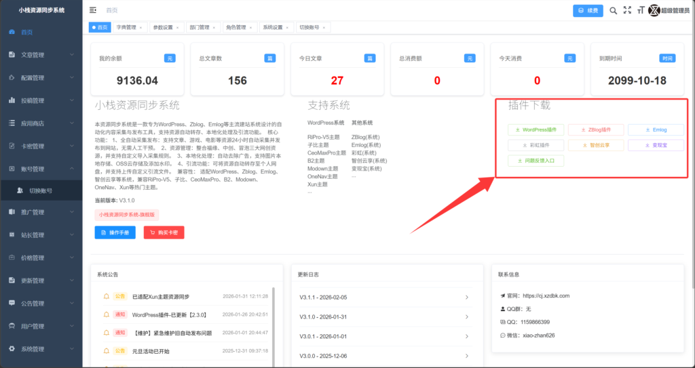Expand the V3.1.1 - 2026-02-05 update log
This screenshot has width=695, height=368.
pyautogui.click(x=384, y=297)
